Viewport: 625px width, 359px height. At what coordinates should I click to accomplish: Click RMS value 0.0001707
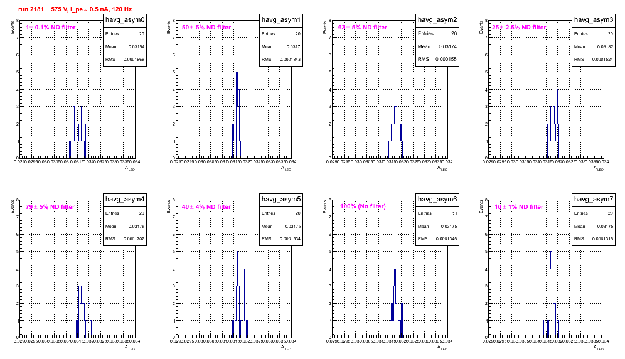click(x=134, y=239)
